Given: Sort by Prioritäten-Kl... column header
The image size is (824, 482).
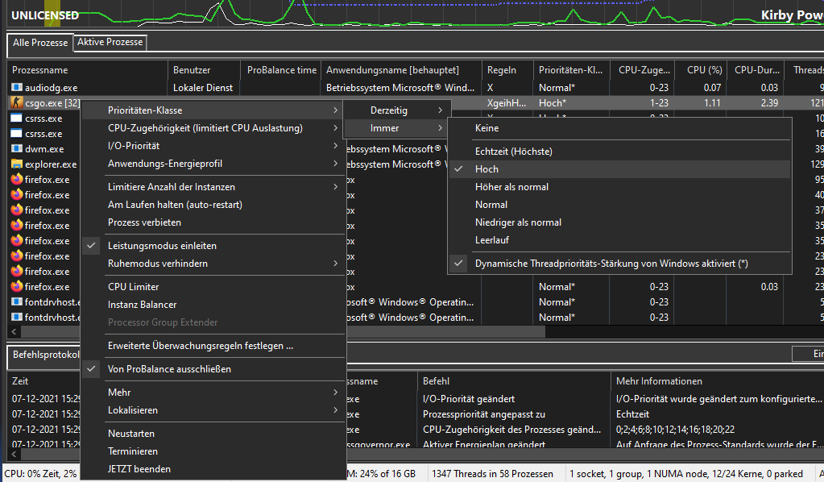Looking at the screenshot, I should coord(571,70).
